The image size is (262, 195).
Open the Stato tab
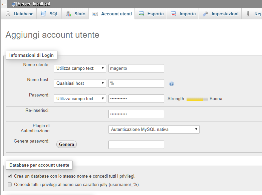coord(75,14)
